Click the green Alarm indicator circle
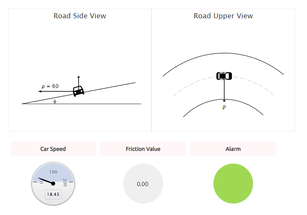This screenshot has width=307, height=215. click(x=233, y=184)
